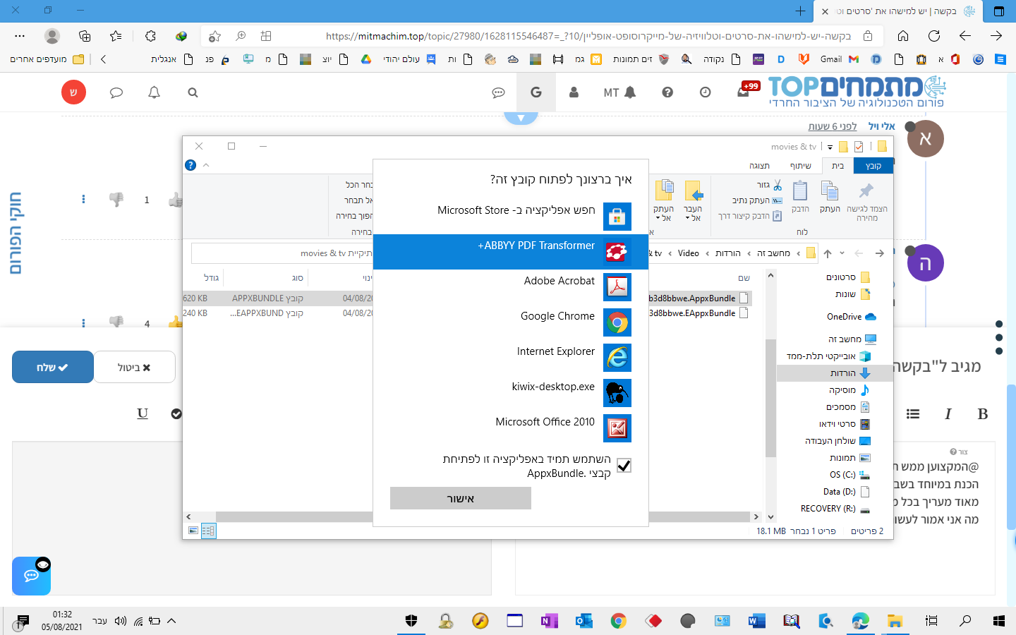Viewport: 1016px width, 635px height.
Task: Open Explorer quick access toolbar dropdown arrow
Action: [830, 147]
